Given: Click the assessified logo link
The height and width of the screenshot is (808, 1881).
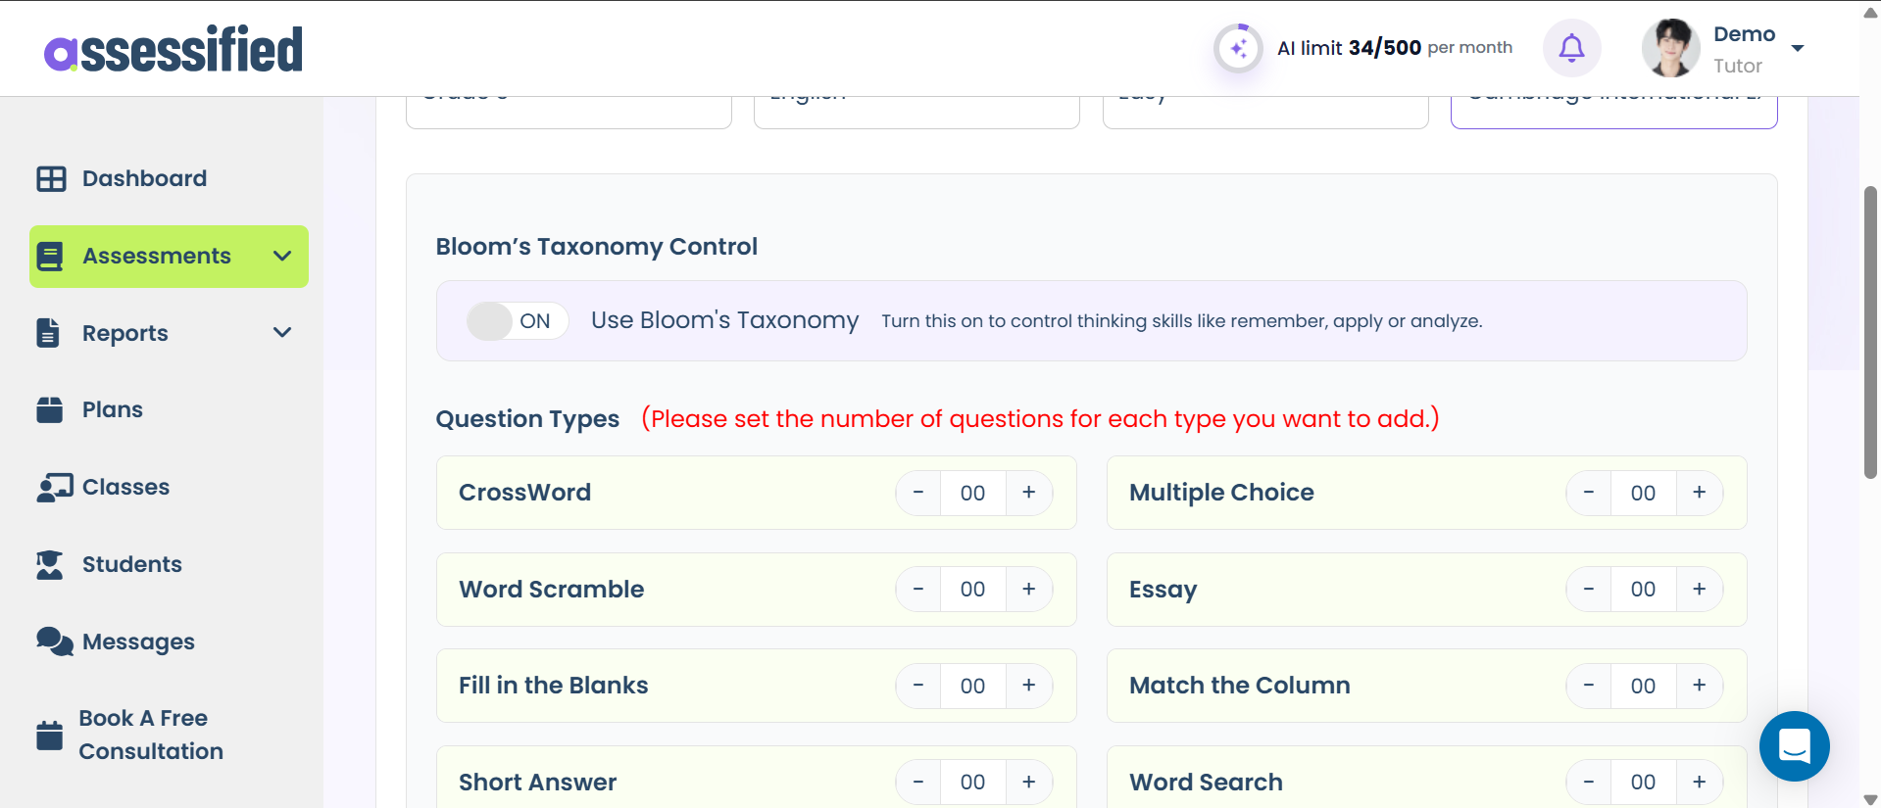Looking at the screenshot, I should 173,50.
